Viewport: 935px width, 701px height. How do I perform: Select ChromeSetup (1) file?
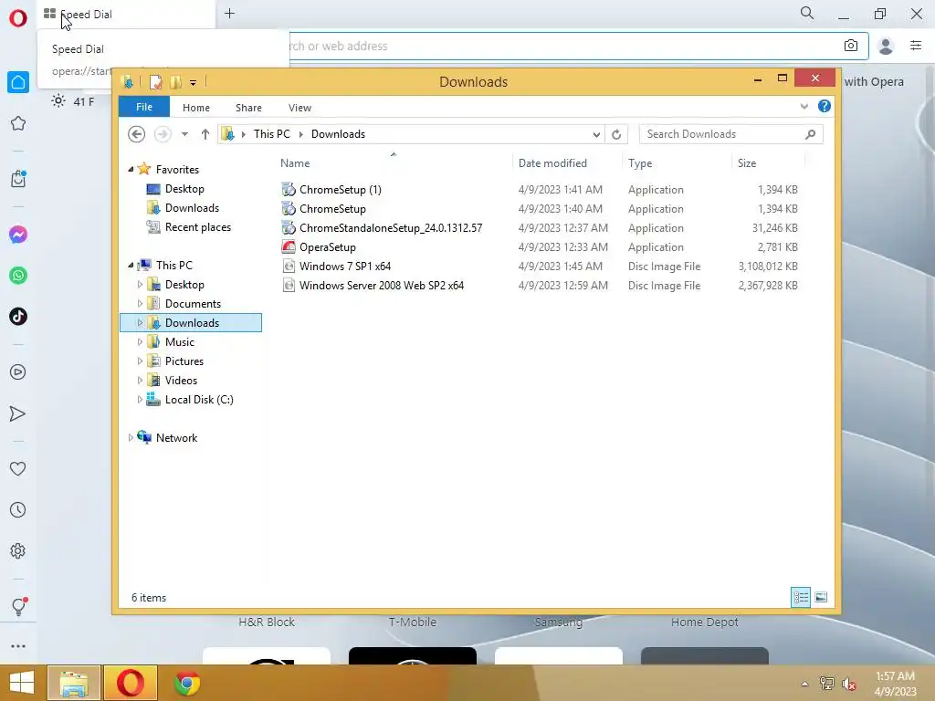(x=340, y=190)
